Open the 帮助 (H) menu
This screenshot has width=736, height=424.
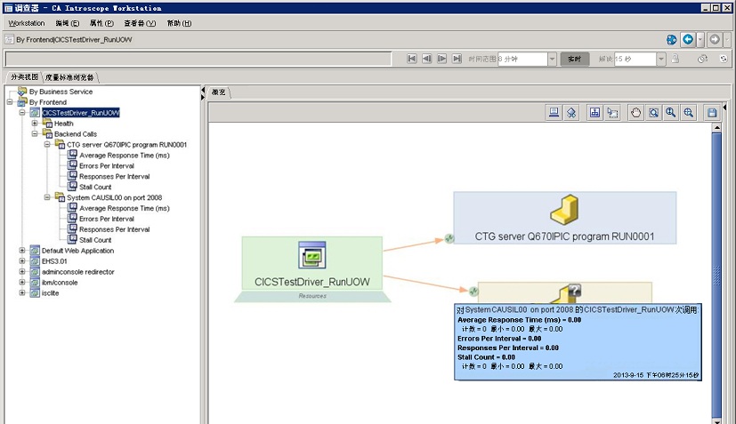click(179, 23)
